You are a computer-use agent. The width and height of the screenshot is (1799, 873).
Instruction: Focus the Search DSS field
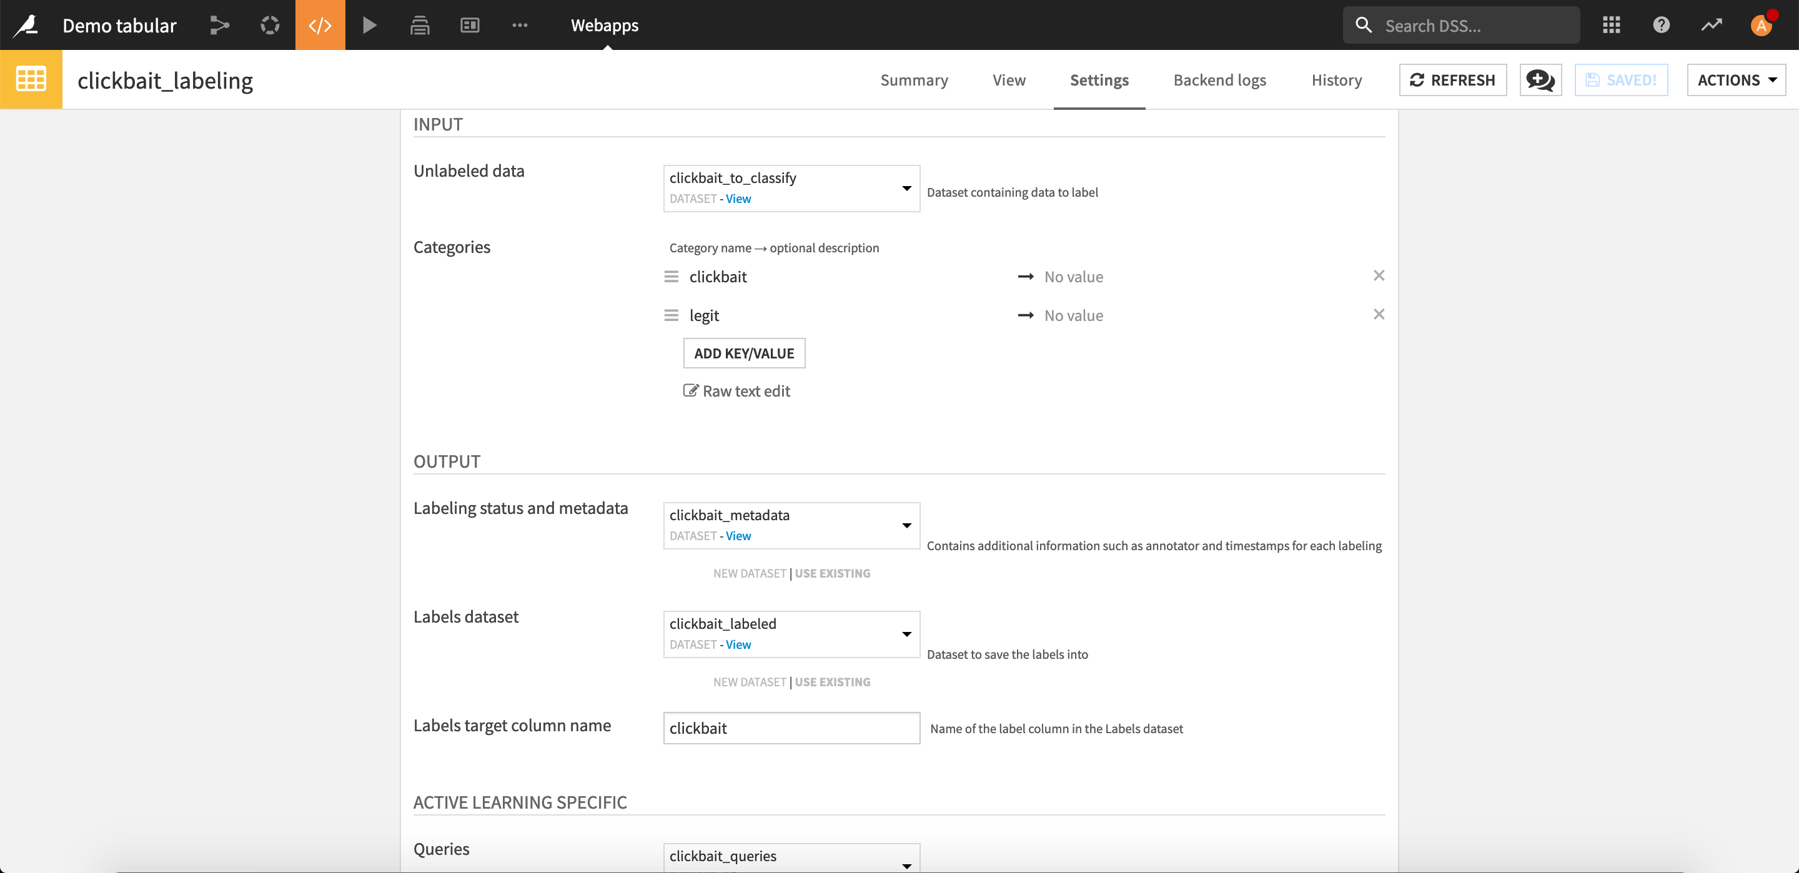click(1462, 25)
